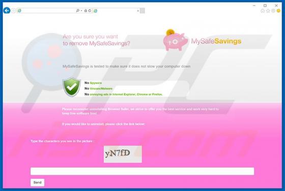Open a new tab with blank tab button
Image resolution: width=285 pixels, height=191 pixels.
[142, 11]
